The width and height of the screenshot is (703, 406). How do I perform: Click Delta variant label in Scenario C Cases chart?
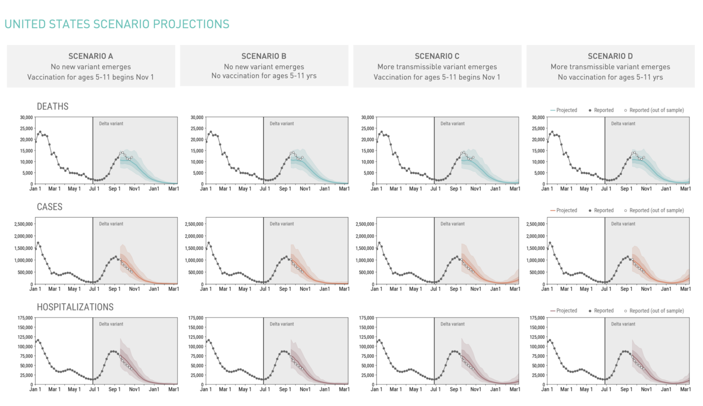(x=453, y=224)
